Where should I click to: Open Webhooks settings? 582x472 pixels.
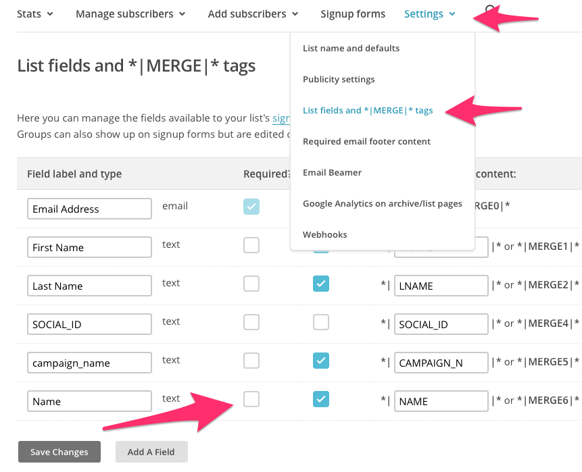click(324, 235)
